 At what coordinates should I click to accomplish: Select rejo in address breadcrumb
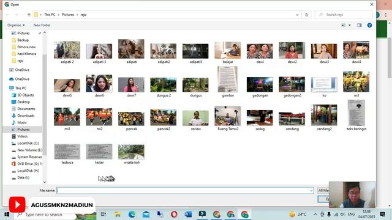(x=83, y=15)
